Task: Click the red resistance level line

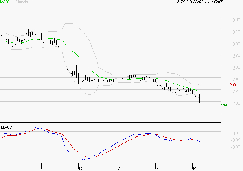Action: [x=209, y=84]
